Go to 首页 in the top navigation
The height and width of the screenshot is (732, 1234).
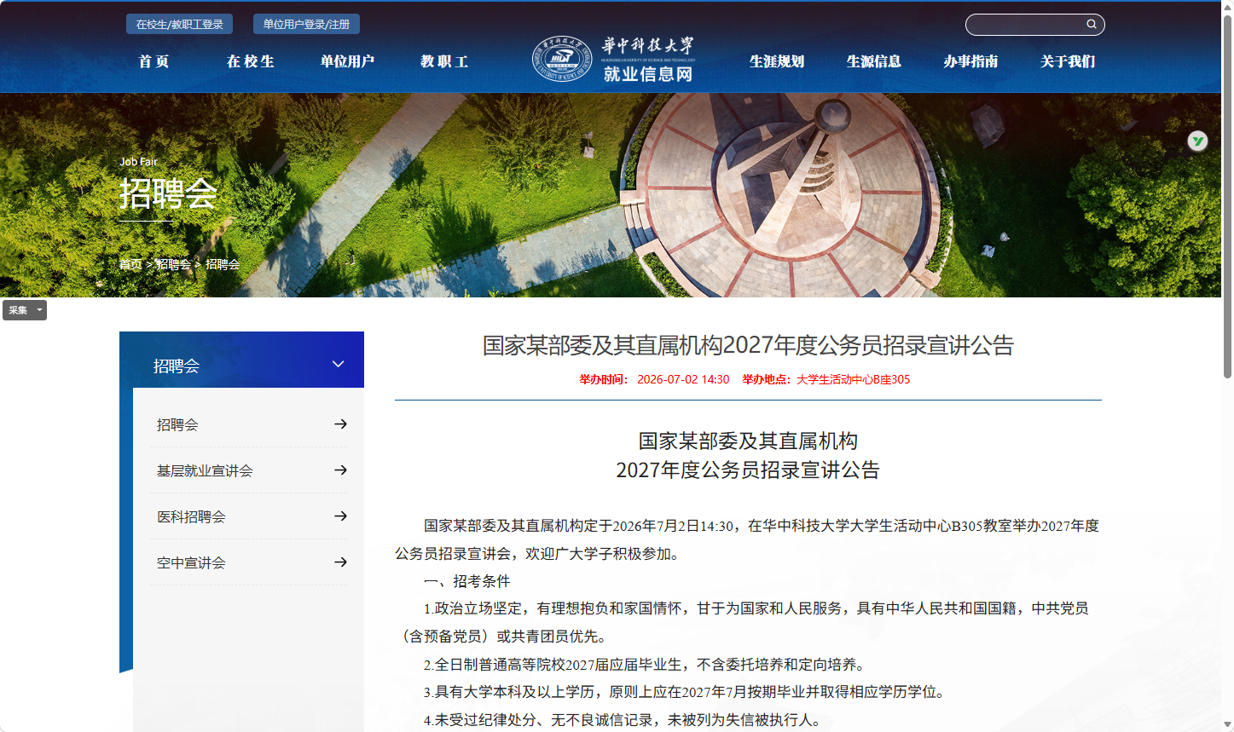click(x=154, y=61)
